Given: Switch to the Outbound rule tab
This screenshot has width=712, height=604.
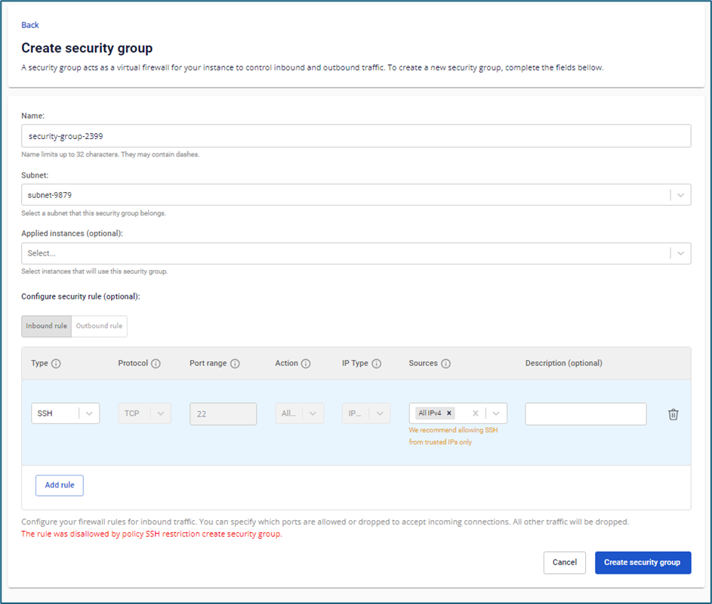Looking at the screenshot, I should coord(99,326).
